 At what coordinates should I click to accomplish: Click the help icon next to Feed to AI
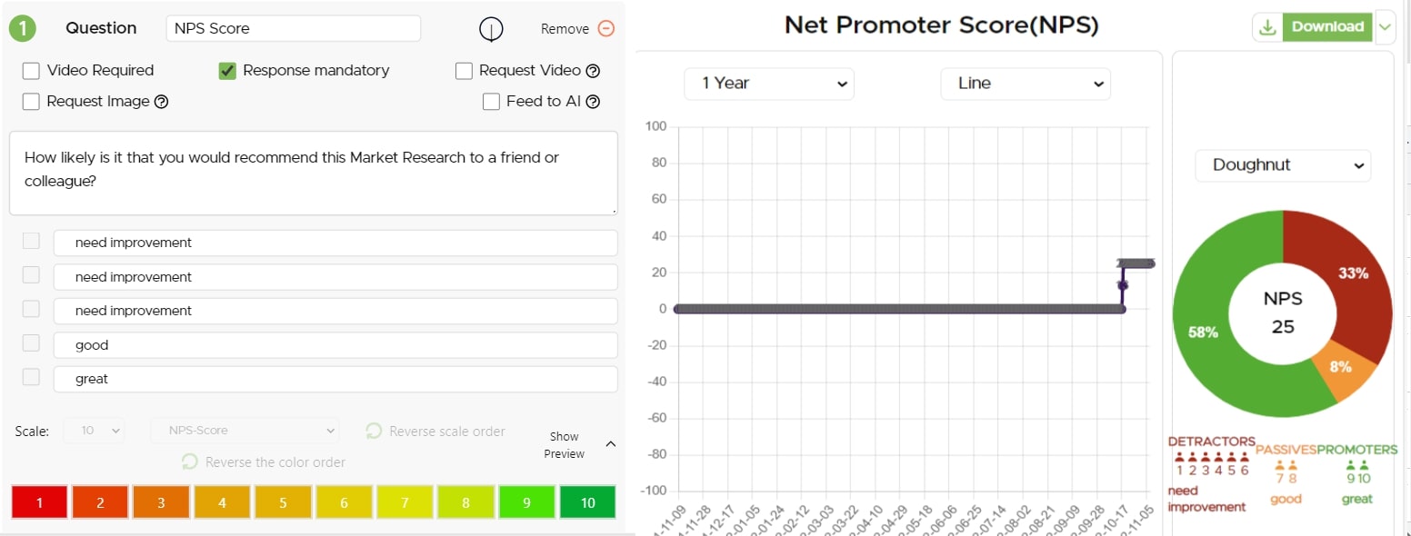tap(593, 102)
